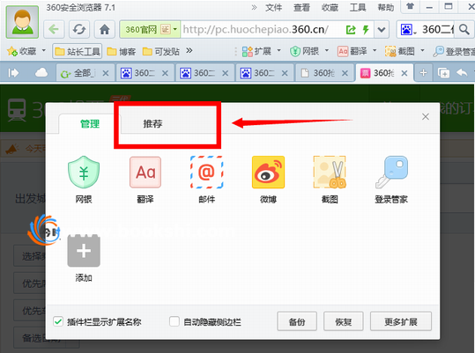Select the 管理 dialog tab
Viewport: 475px width, 353px height.
tap(90, 123)
